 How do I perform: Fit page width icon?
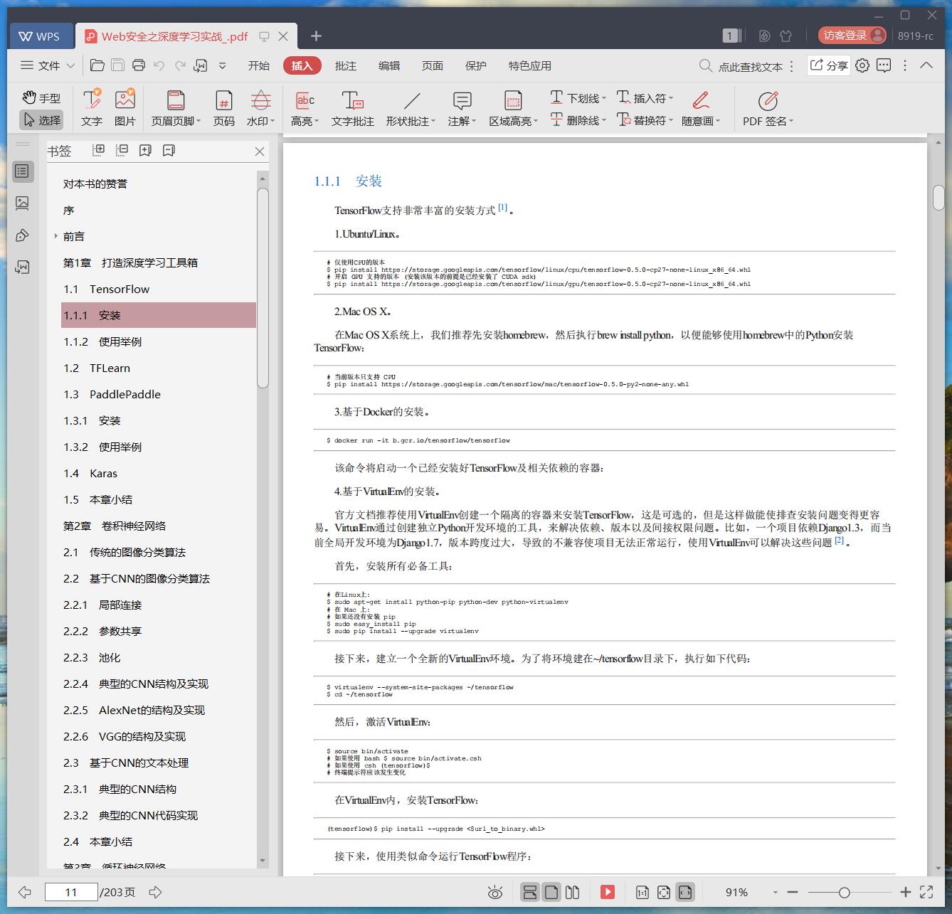[685, 892]
